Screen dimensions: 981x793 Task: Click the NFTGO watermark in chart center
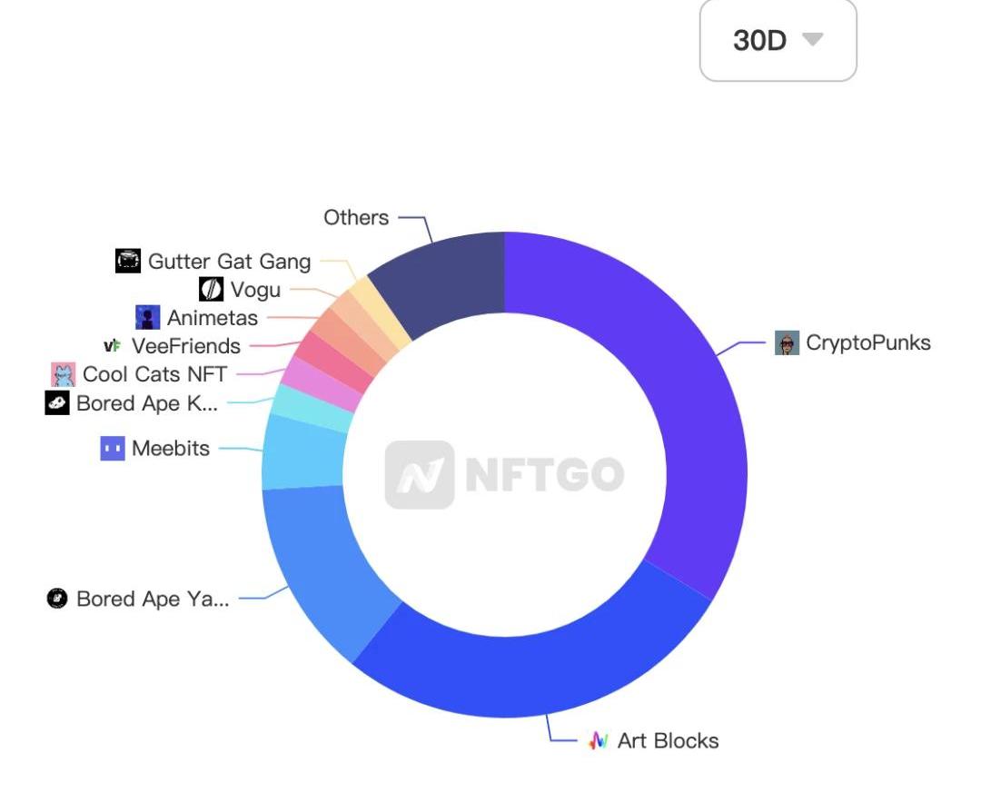(x=505, y=474)
